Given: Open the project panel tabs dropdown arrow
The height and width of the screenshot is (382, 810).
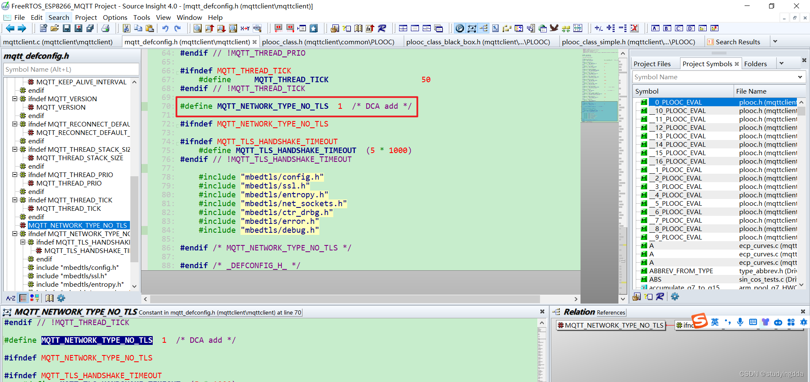Looking at the screenshot, I should [781, 63].
